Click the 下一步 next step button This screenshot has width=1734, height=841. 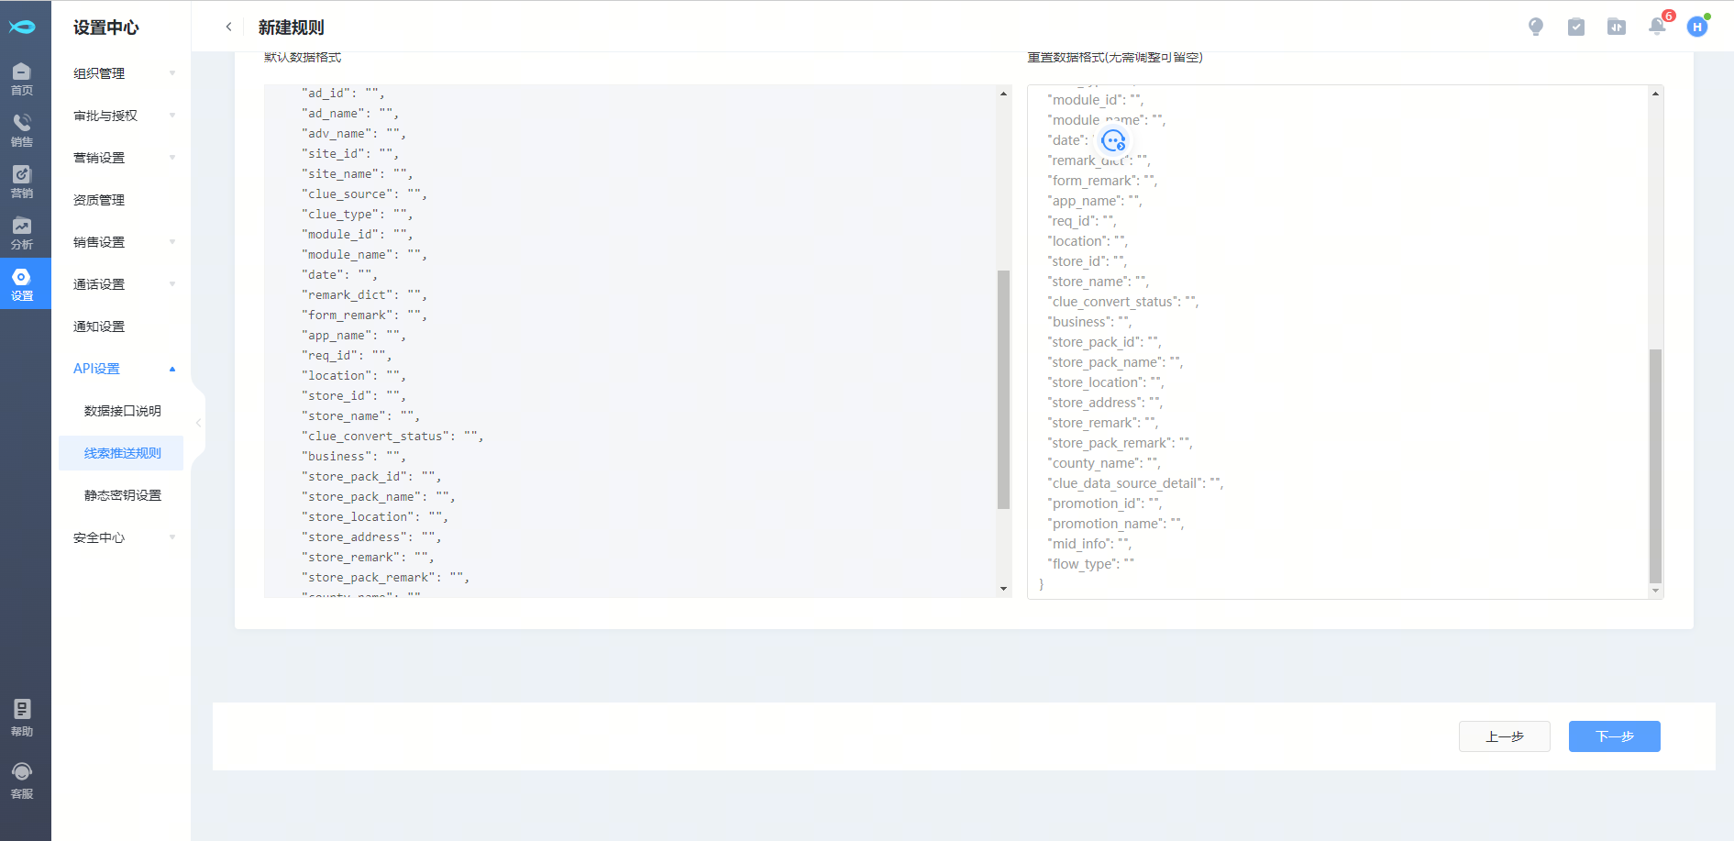click(1614, 736)
